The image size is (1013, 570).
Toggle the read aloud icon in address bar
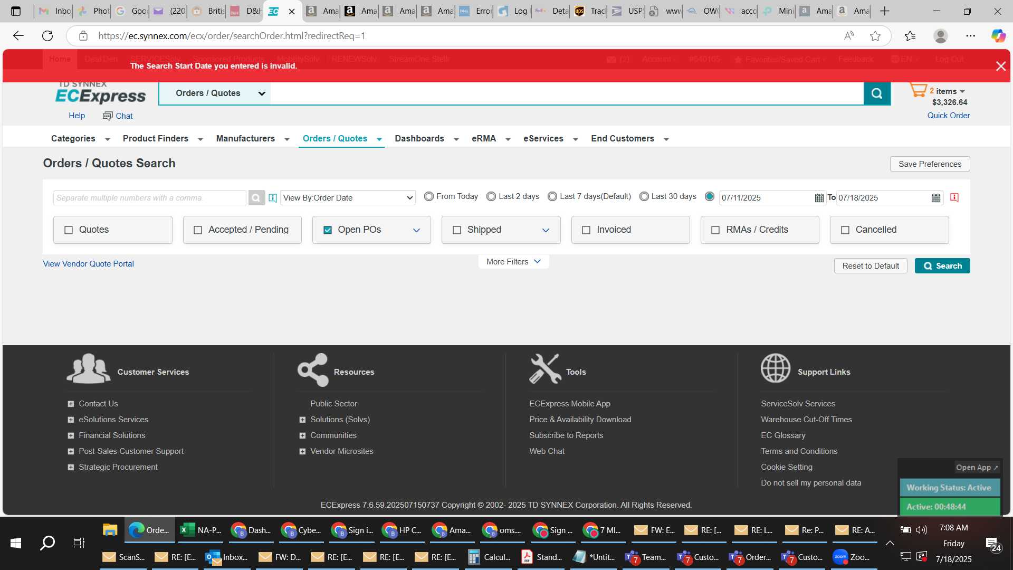coord(849,36)
